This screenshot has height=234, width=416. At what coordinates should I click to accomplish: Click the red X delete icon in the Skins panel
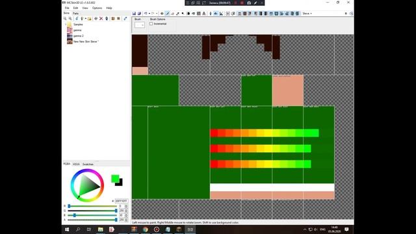pos(101,19)
